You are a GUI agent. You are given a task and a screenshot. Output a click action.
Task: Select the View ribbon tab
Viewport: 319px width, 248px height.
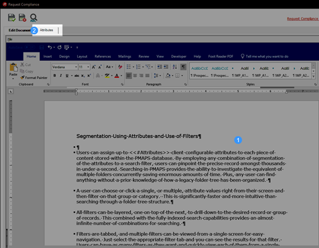(160, 57)
